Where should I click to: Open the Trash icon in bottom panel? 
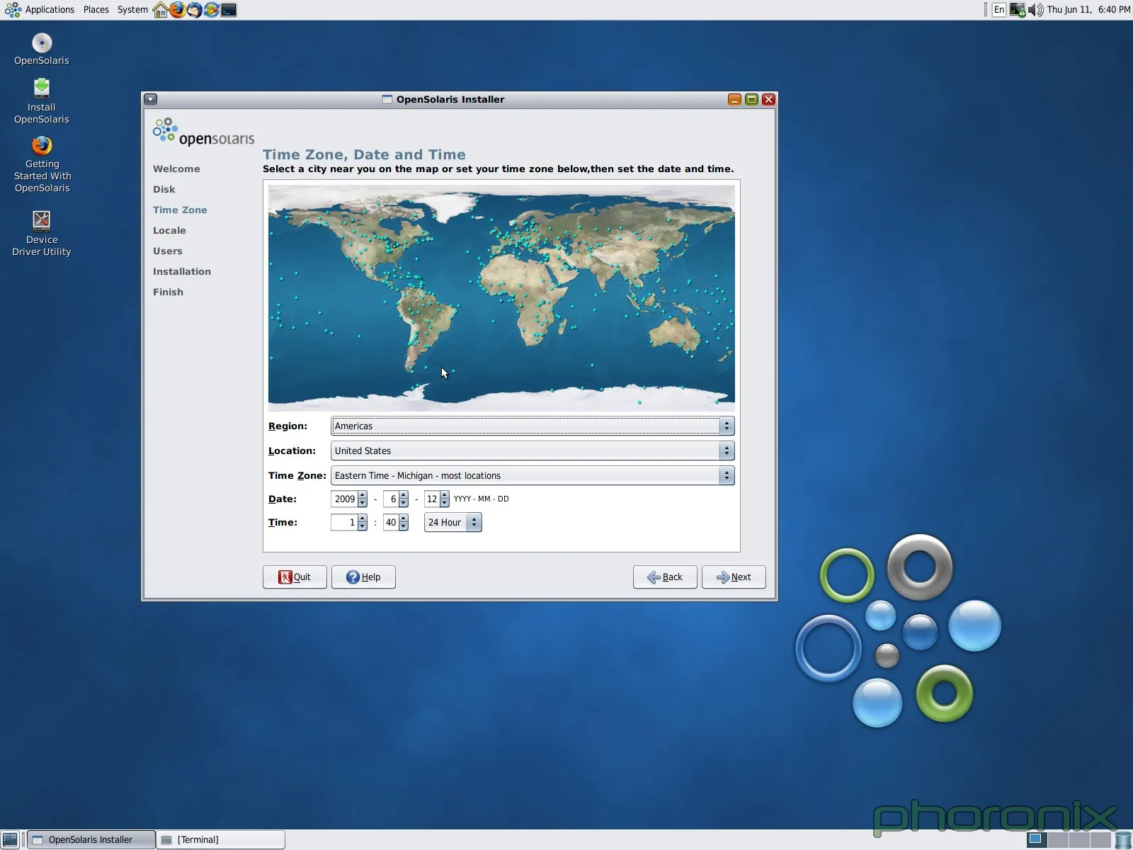[x=1123, y=840]
